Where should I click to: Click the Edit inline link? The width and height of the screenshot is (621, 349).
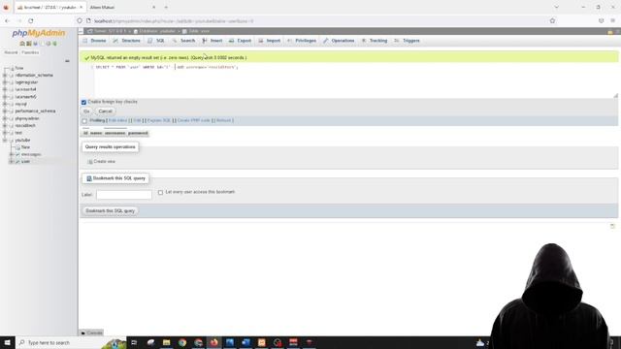pyautogui.click(x=117, y=120)
